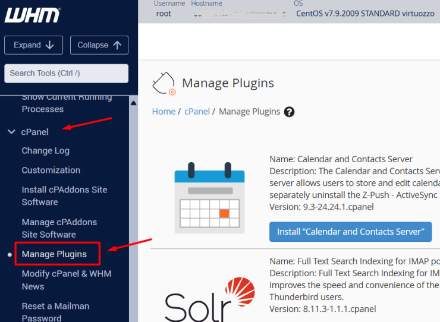Click the down arrow icon in Expand button

click(50, 45)
